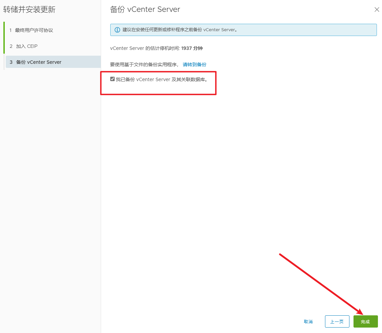The width and height of the screenshot is (382, 333).
Task: Click the green 完成 button
Action: [x=365, y=321]
